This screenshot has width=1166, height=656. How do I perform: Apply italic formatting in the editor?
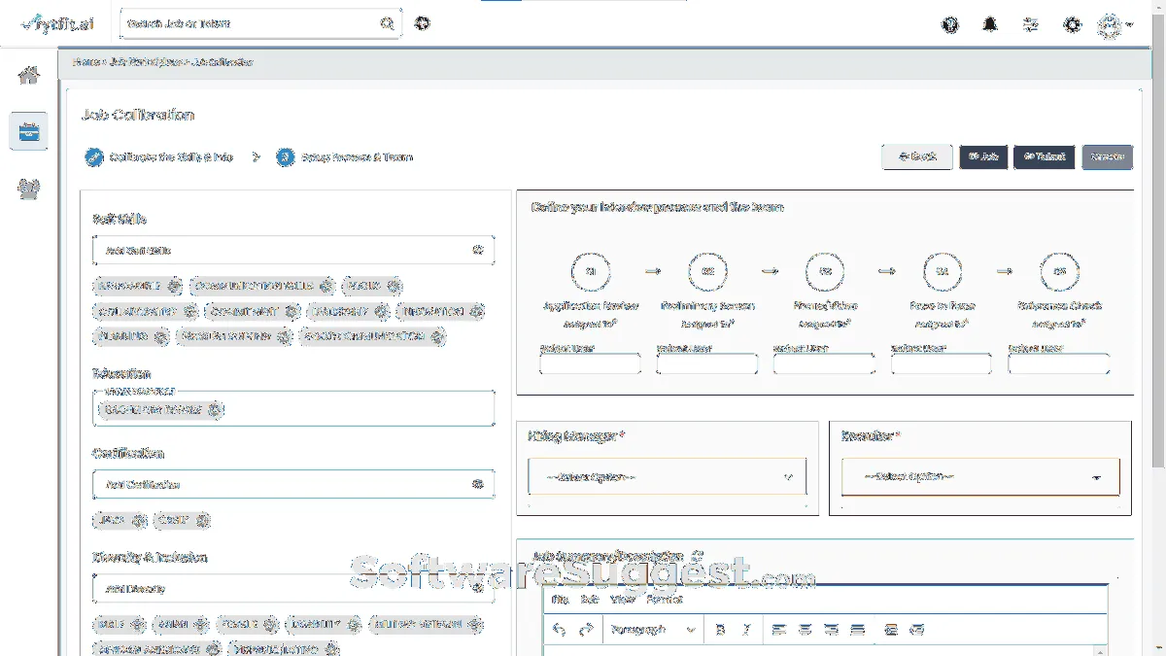746,630
